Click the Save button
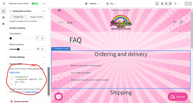Viewport: 193px width, 103px height. pos(188,4)
